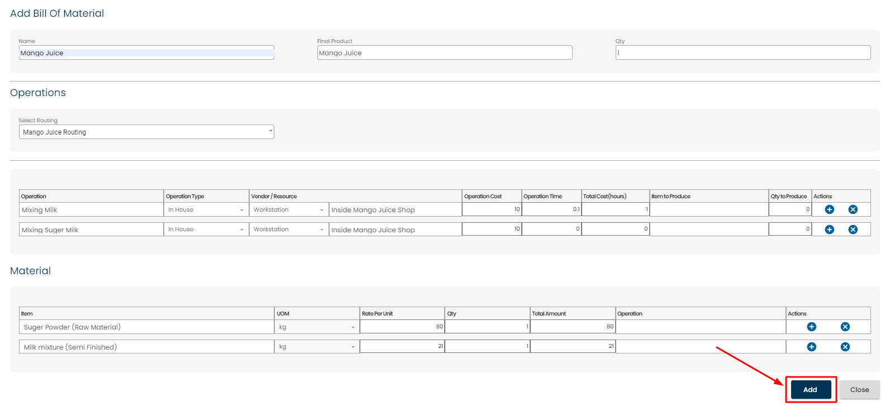
Task: Click the Qty field at top
Action: click(743, 52)
